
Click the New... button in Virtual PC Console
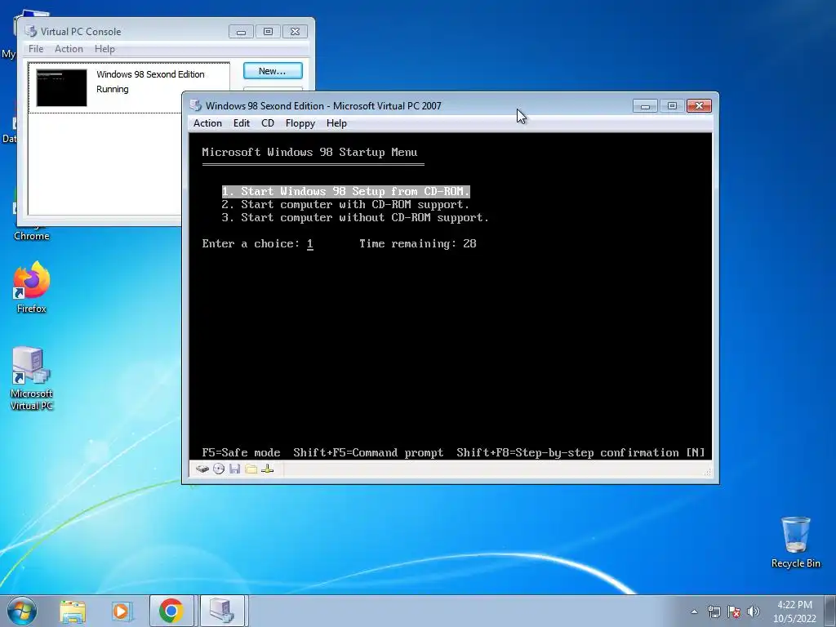[x=273, y=71]
